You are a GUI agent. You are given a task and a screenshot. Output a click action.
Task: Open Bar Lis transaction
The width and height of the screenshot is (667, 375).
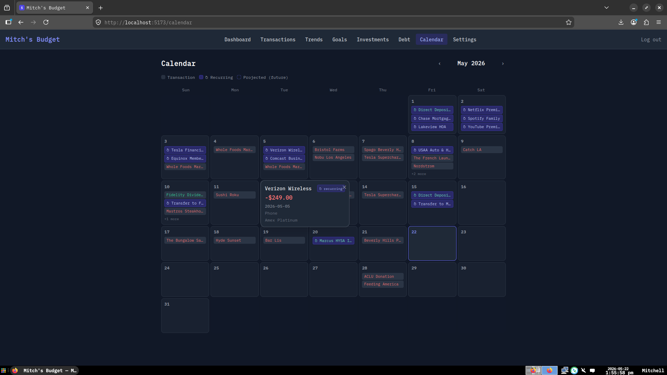(284, 240)
